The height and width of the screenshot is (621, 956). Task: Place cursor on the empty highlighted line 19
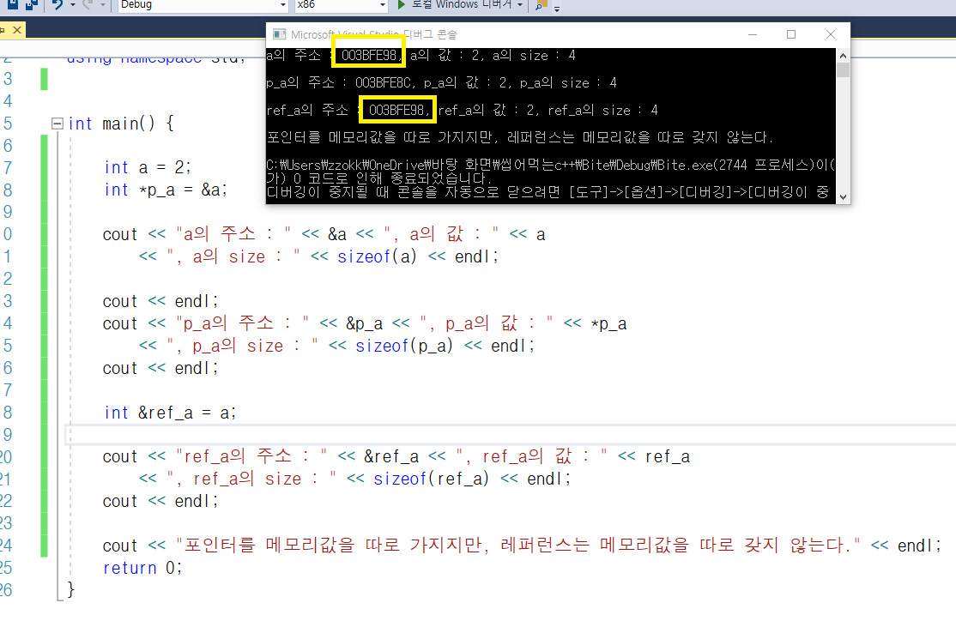pyautogui.click(x=510, y=435)
